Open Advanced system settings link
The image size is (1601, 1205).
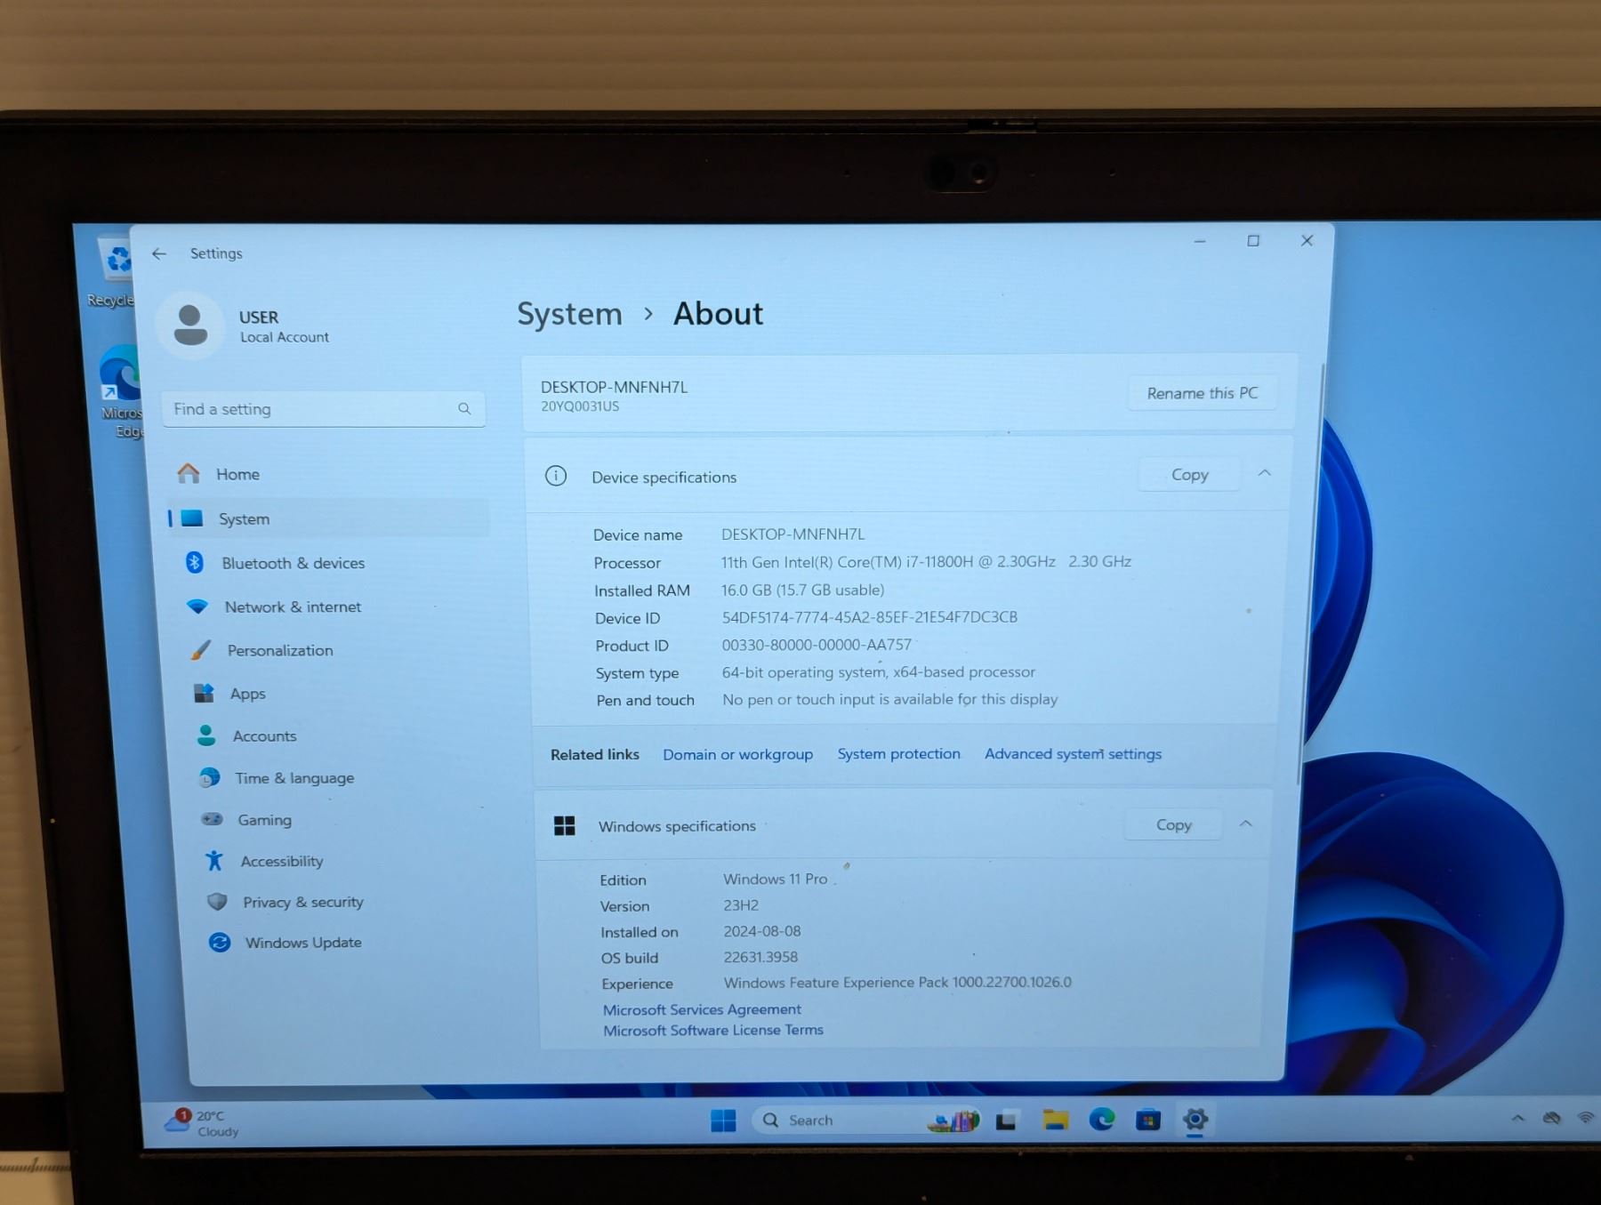pos(1073,754)
